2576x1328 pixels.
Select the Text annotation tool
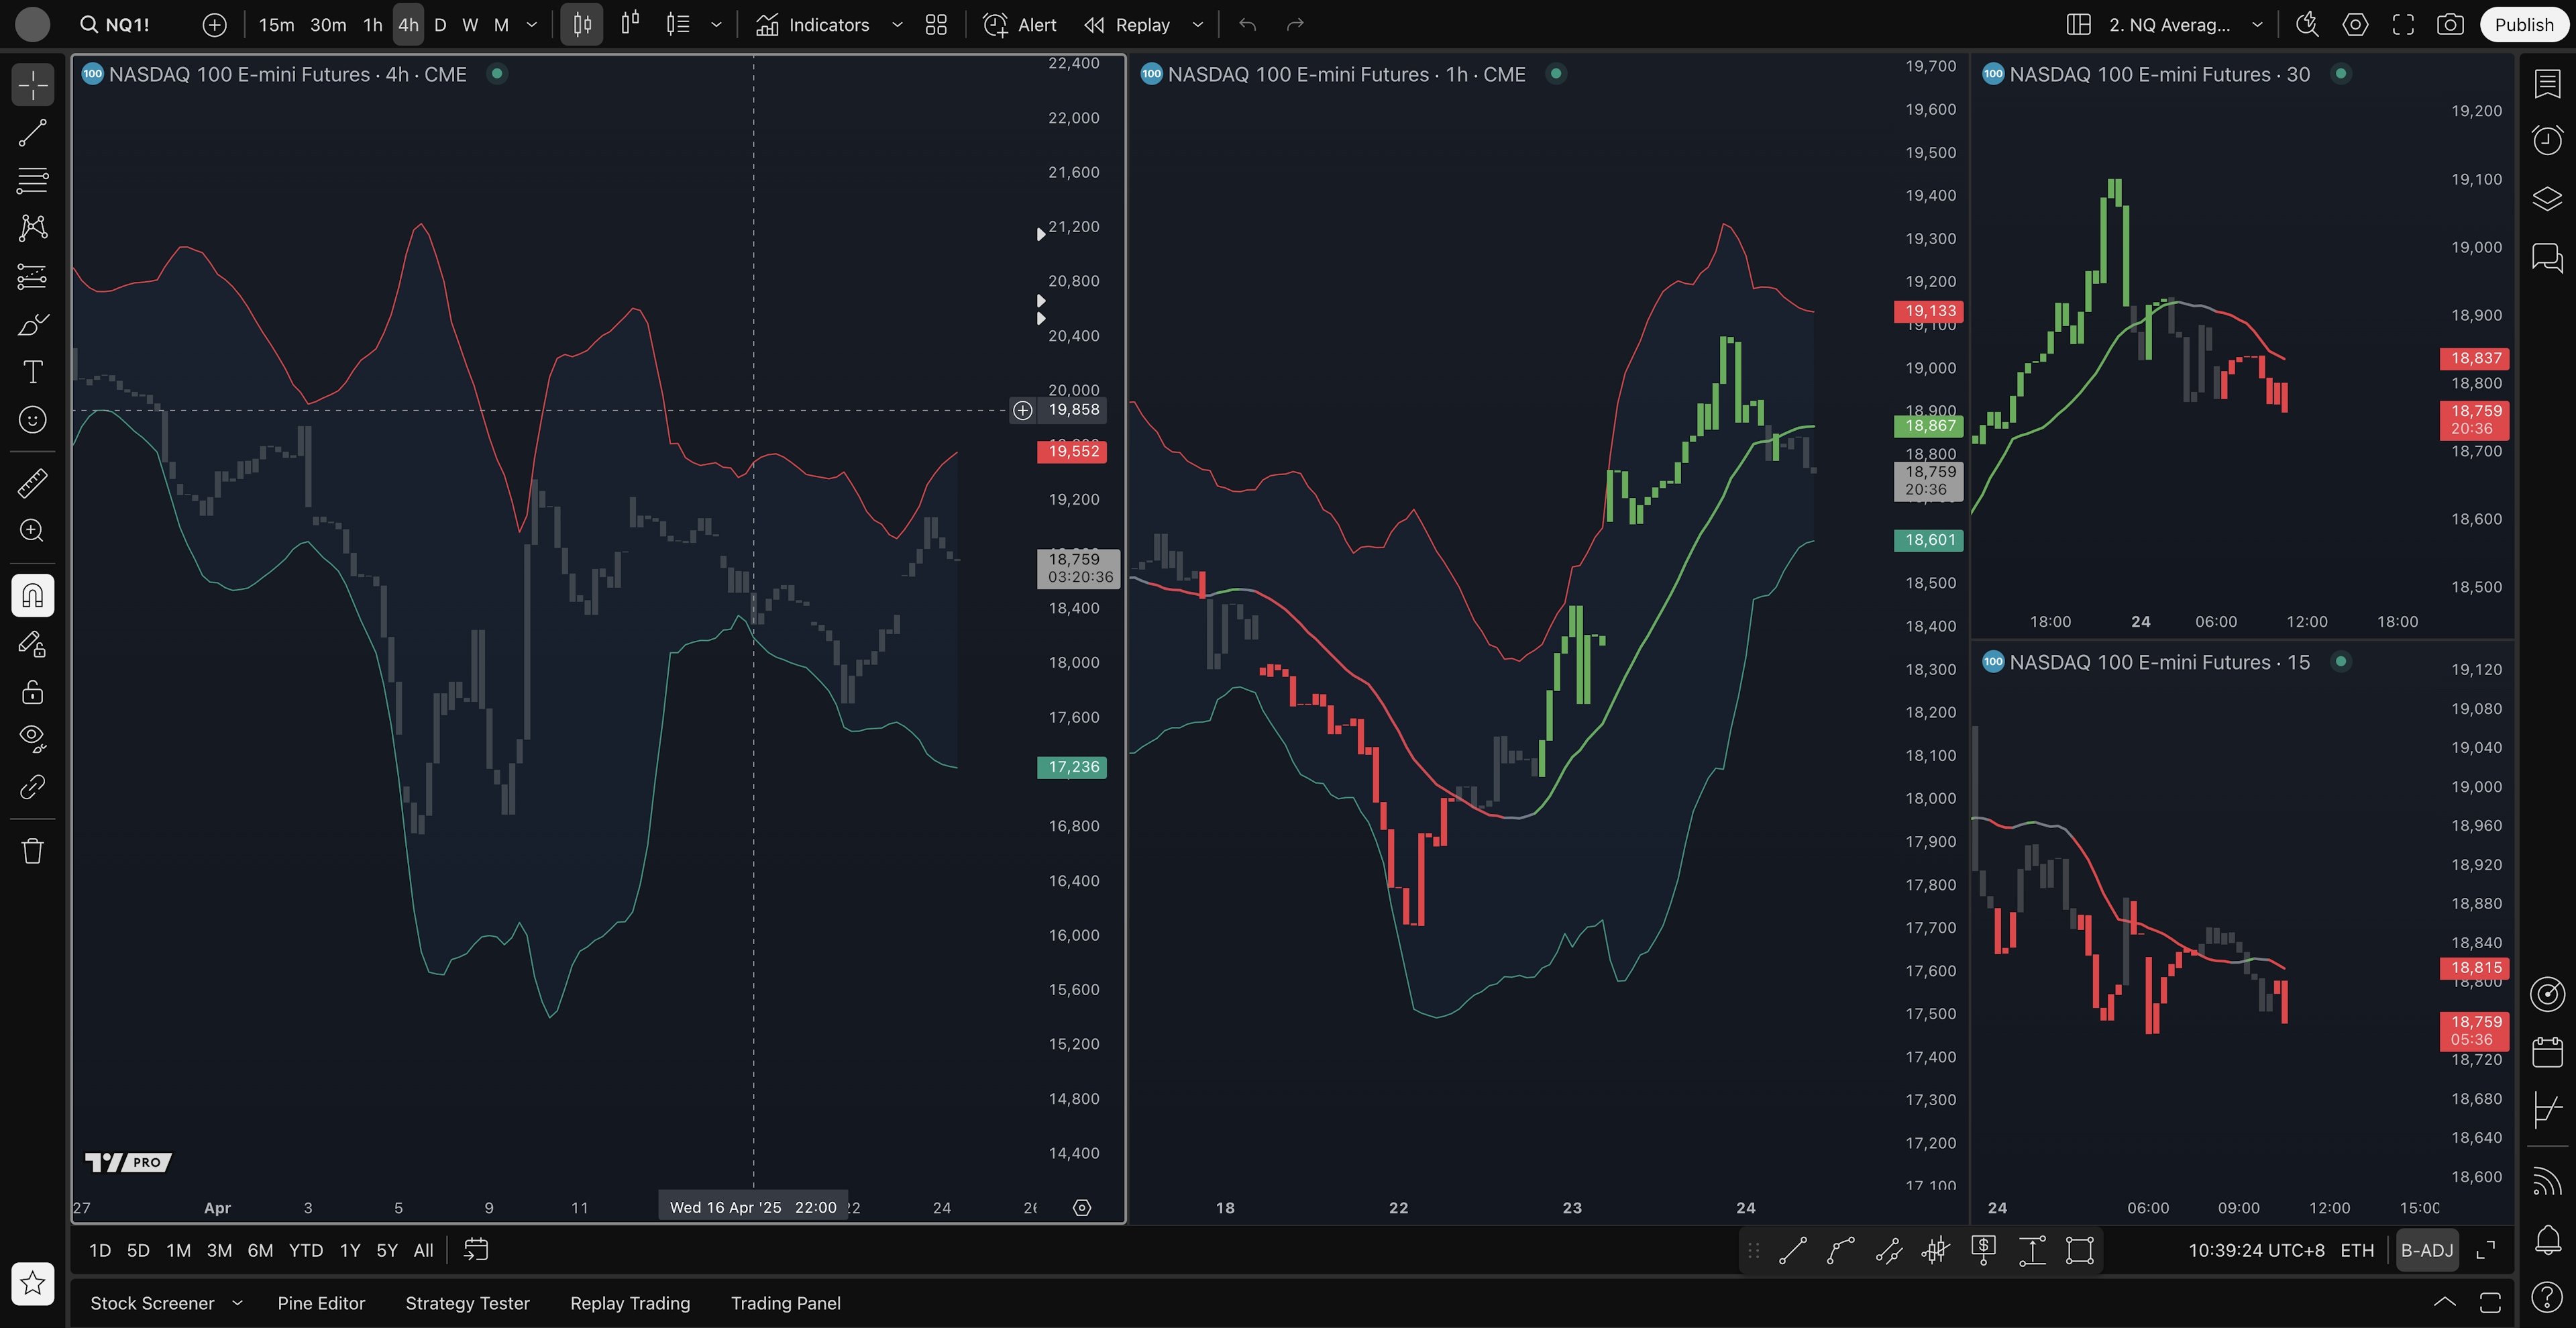click(32, 372)
